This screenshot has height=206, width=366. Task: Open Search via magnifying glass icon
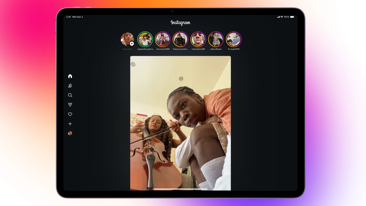click(70, 95)
